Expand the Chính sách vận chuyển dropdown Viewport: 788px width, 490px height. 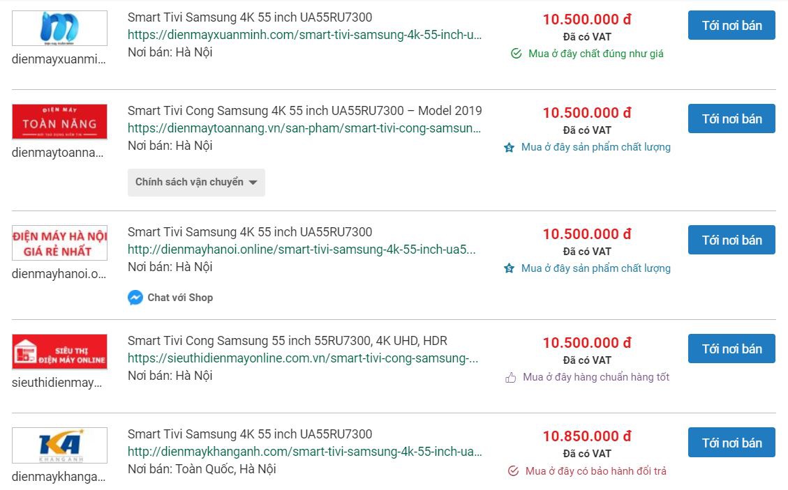tap(196, 182)
